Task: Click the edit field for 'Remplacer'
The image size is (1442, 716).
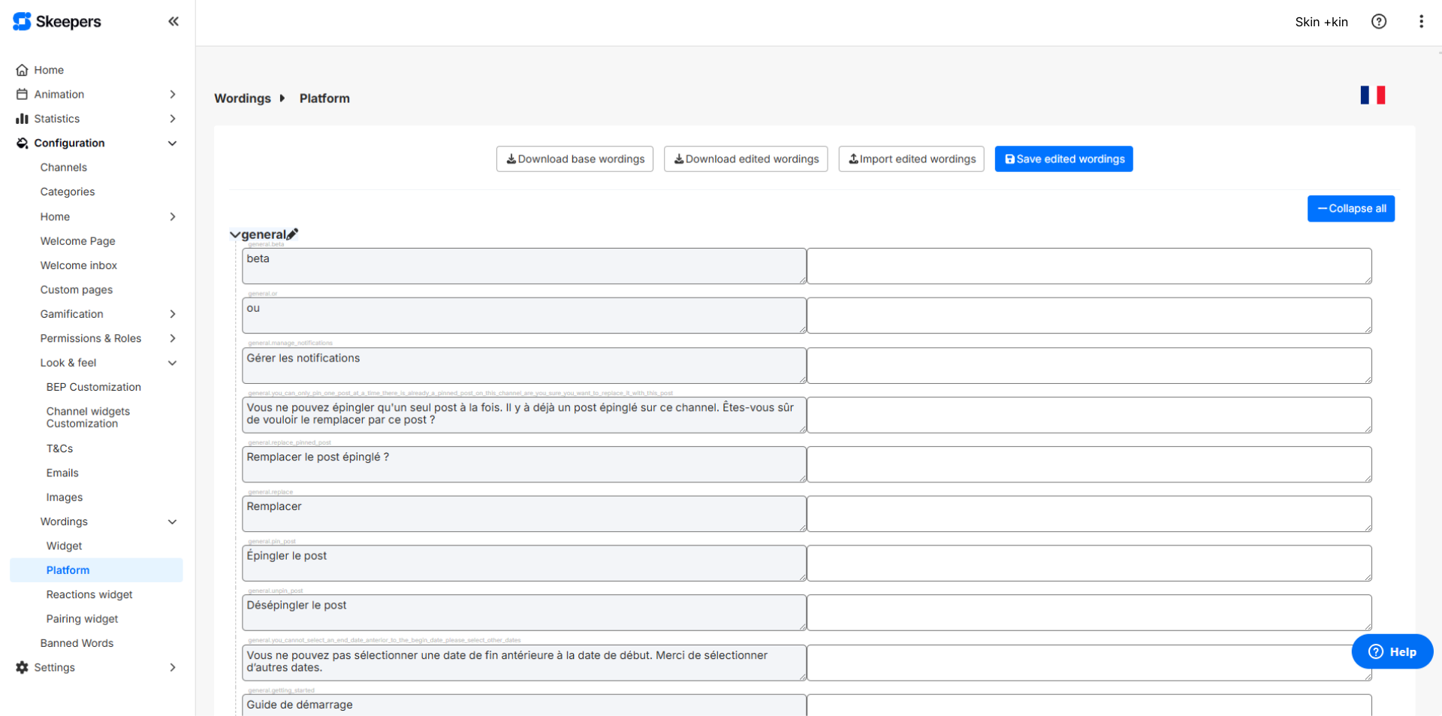Action: coord(1088,514)
